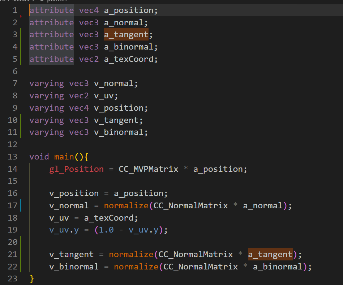Click the "normalize" call on line 22
Screen dimensions: 343x285
tap(136, 267)
